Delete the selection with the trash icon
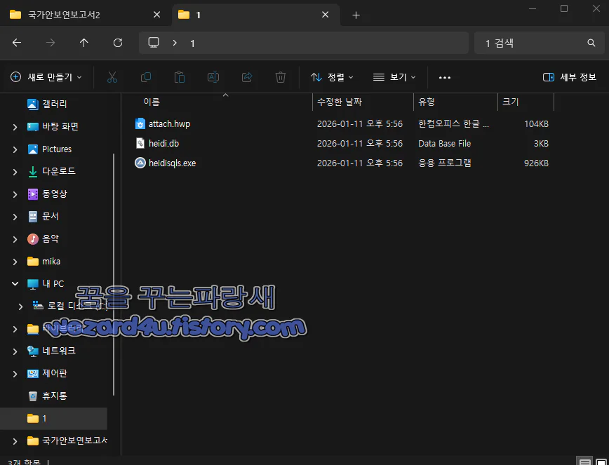The height and width of the screenshot is (465, 609). point(280,77)
